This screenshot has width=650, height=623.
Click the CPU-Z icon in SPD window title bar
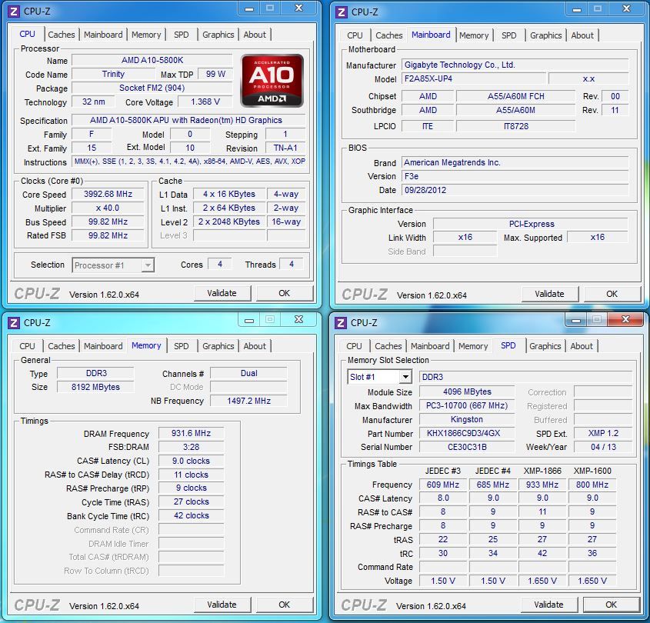[x=341, y=322]
